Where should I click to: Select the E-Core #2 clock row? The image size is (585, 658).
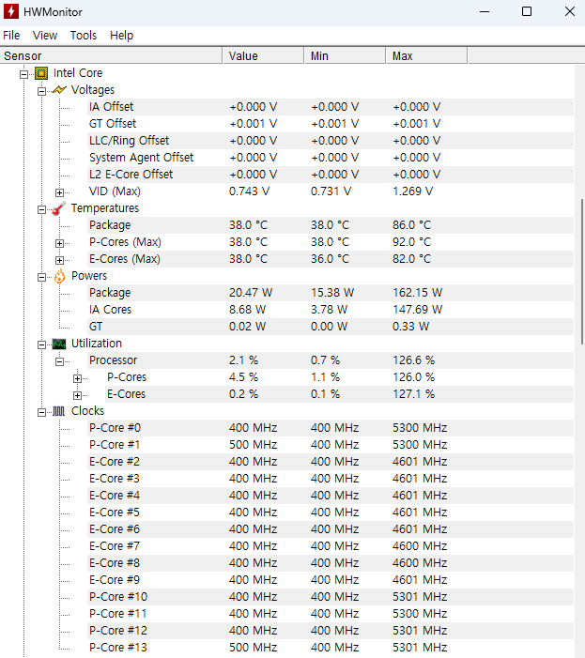(x=331, y=462)
